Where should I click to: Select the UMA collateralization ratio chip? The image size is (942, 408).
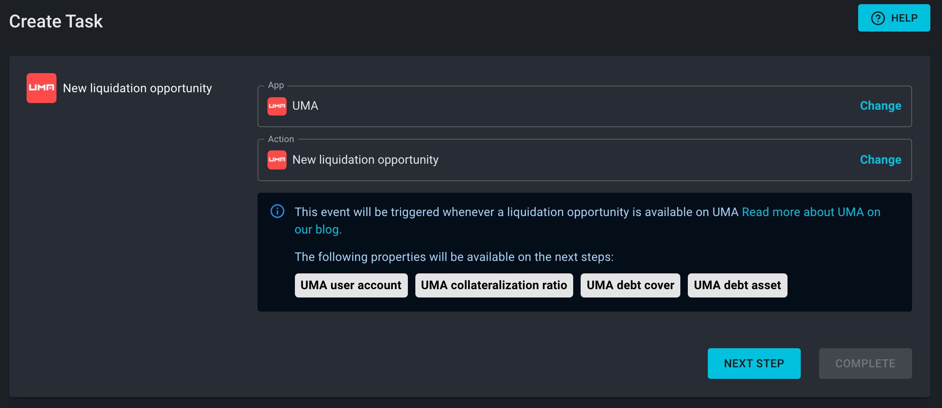pos(494,285)
